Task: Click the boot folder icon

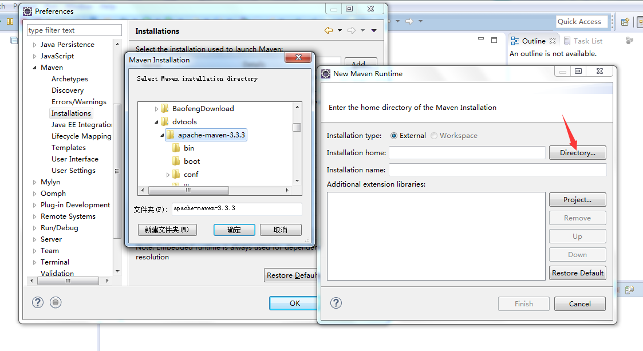Action: (x=176, y=161)
